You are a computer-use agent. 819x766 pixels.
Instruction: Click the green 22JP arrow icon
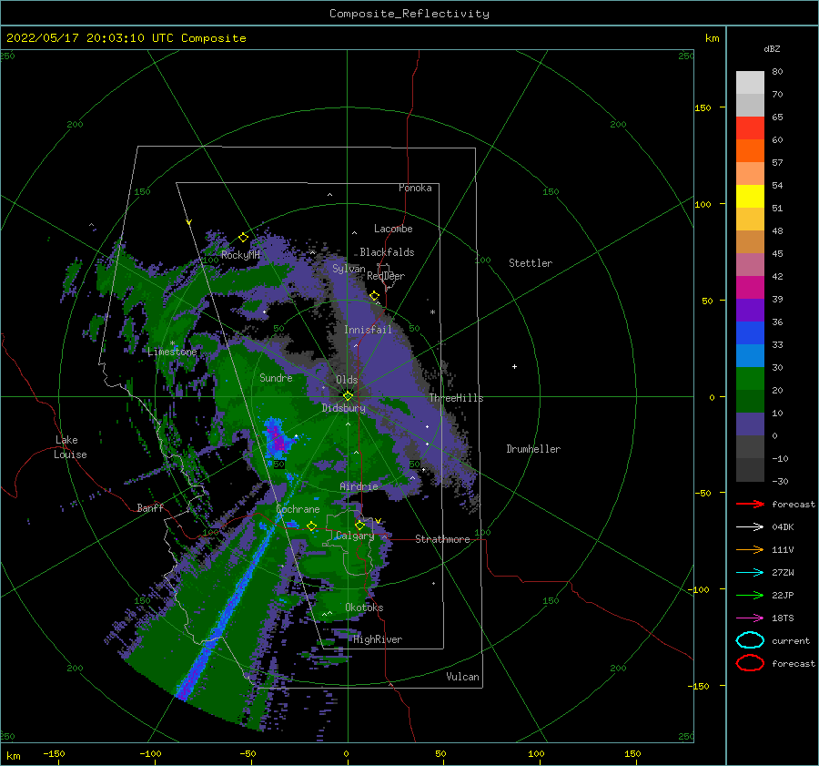tap(750, 595)
